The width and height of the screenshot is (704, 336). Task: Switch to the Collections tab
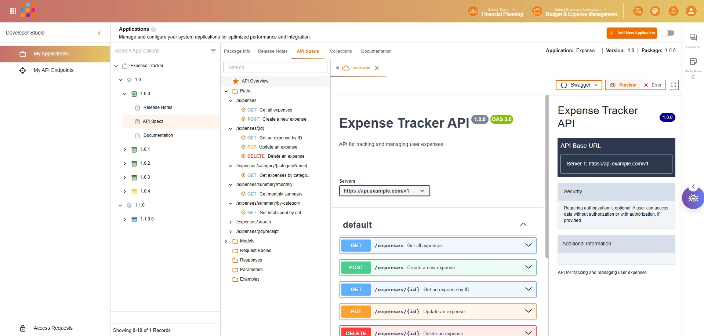coord(341,51)
